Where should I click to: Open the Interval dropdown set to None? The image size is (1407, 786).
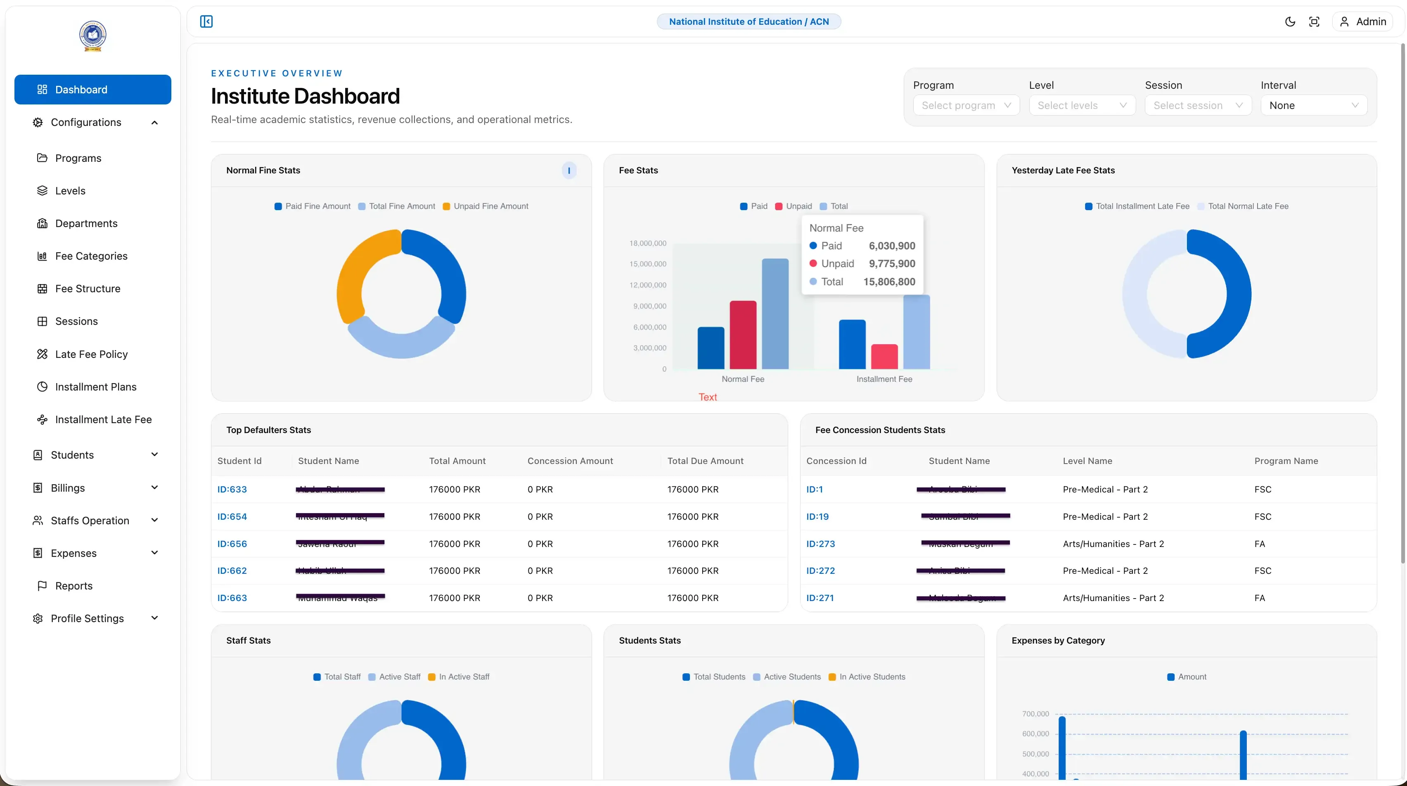[x=1314, y=105]
